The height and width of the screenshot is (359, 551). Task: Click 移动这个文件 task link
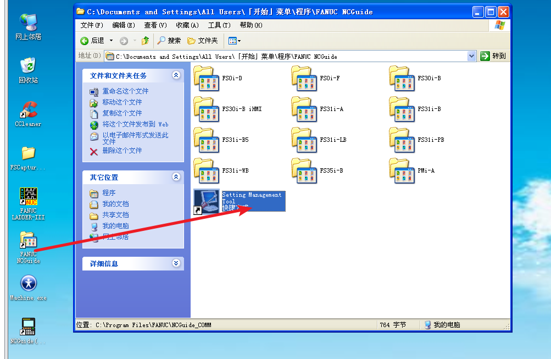click(x=122, y=102)
